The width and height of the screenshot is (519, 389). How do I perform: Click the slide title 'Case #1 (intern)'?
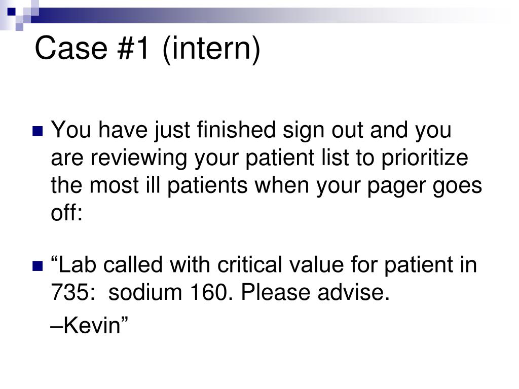(x=147, y=49)
